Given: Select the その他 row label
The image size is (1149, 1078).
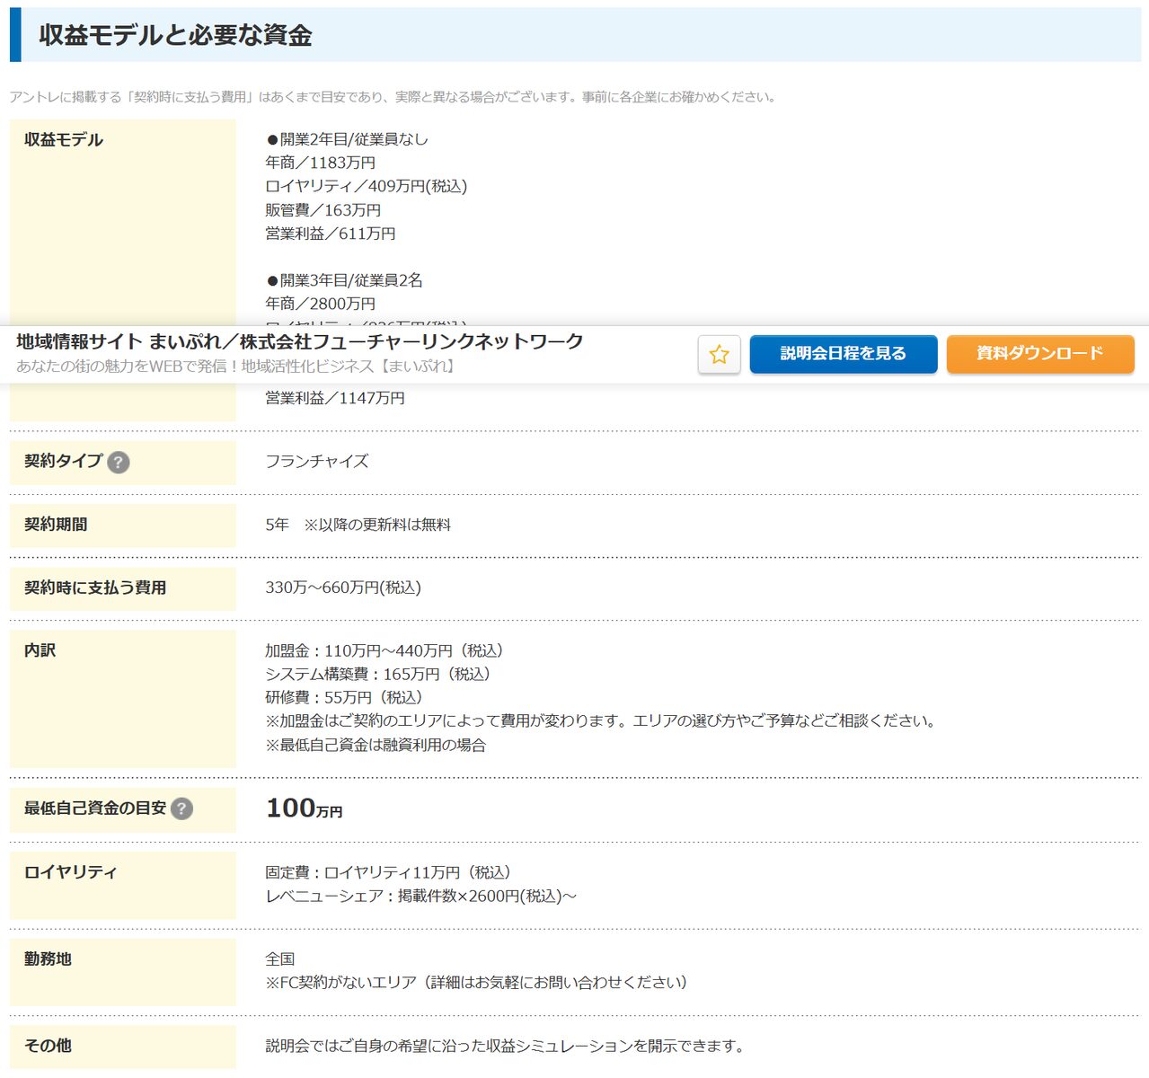Looking at the screenshot, I should pos(48,1046).
